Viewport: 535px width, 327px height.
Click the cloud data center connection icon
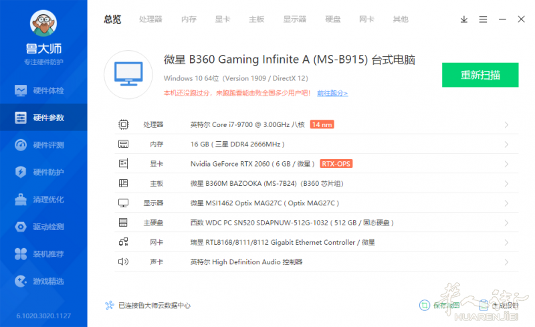110,305
